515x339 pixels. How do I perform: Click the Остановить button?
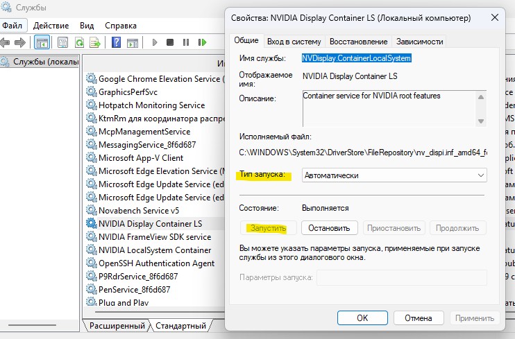coord(329,228)
